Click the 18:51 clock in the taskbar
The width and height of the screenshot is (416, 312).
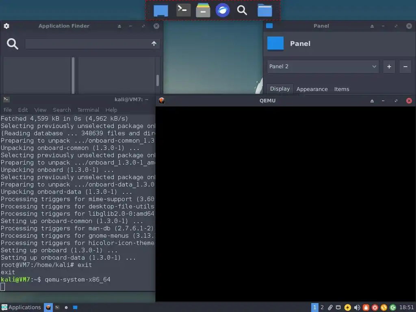pos(406,307)
